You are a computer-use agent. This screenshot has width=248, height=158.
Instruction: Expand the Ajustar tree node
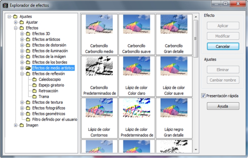16,22
